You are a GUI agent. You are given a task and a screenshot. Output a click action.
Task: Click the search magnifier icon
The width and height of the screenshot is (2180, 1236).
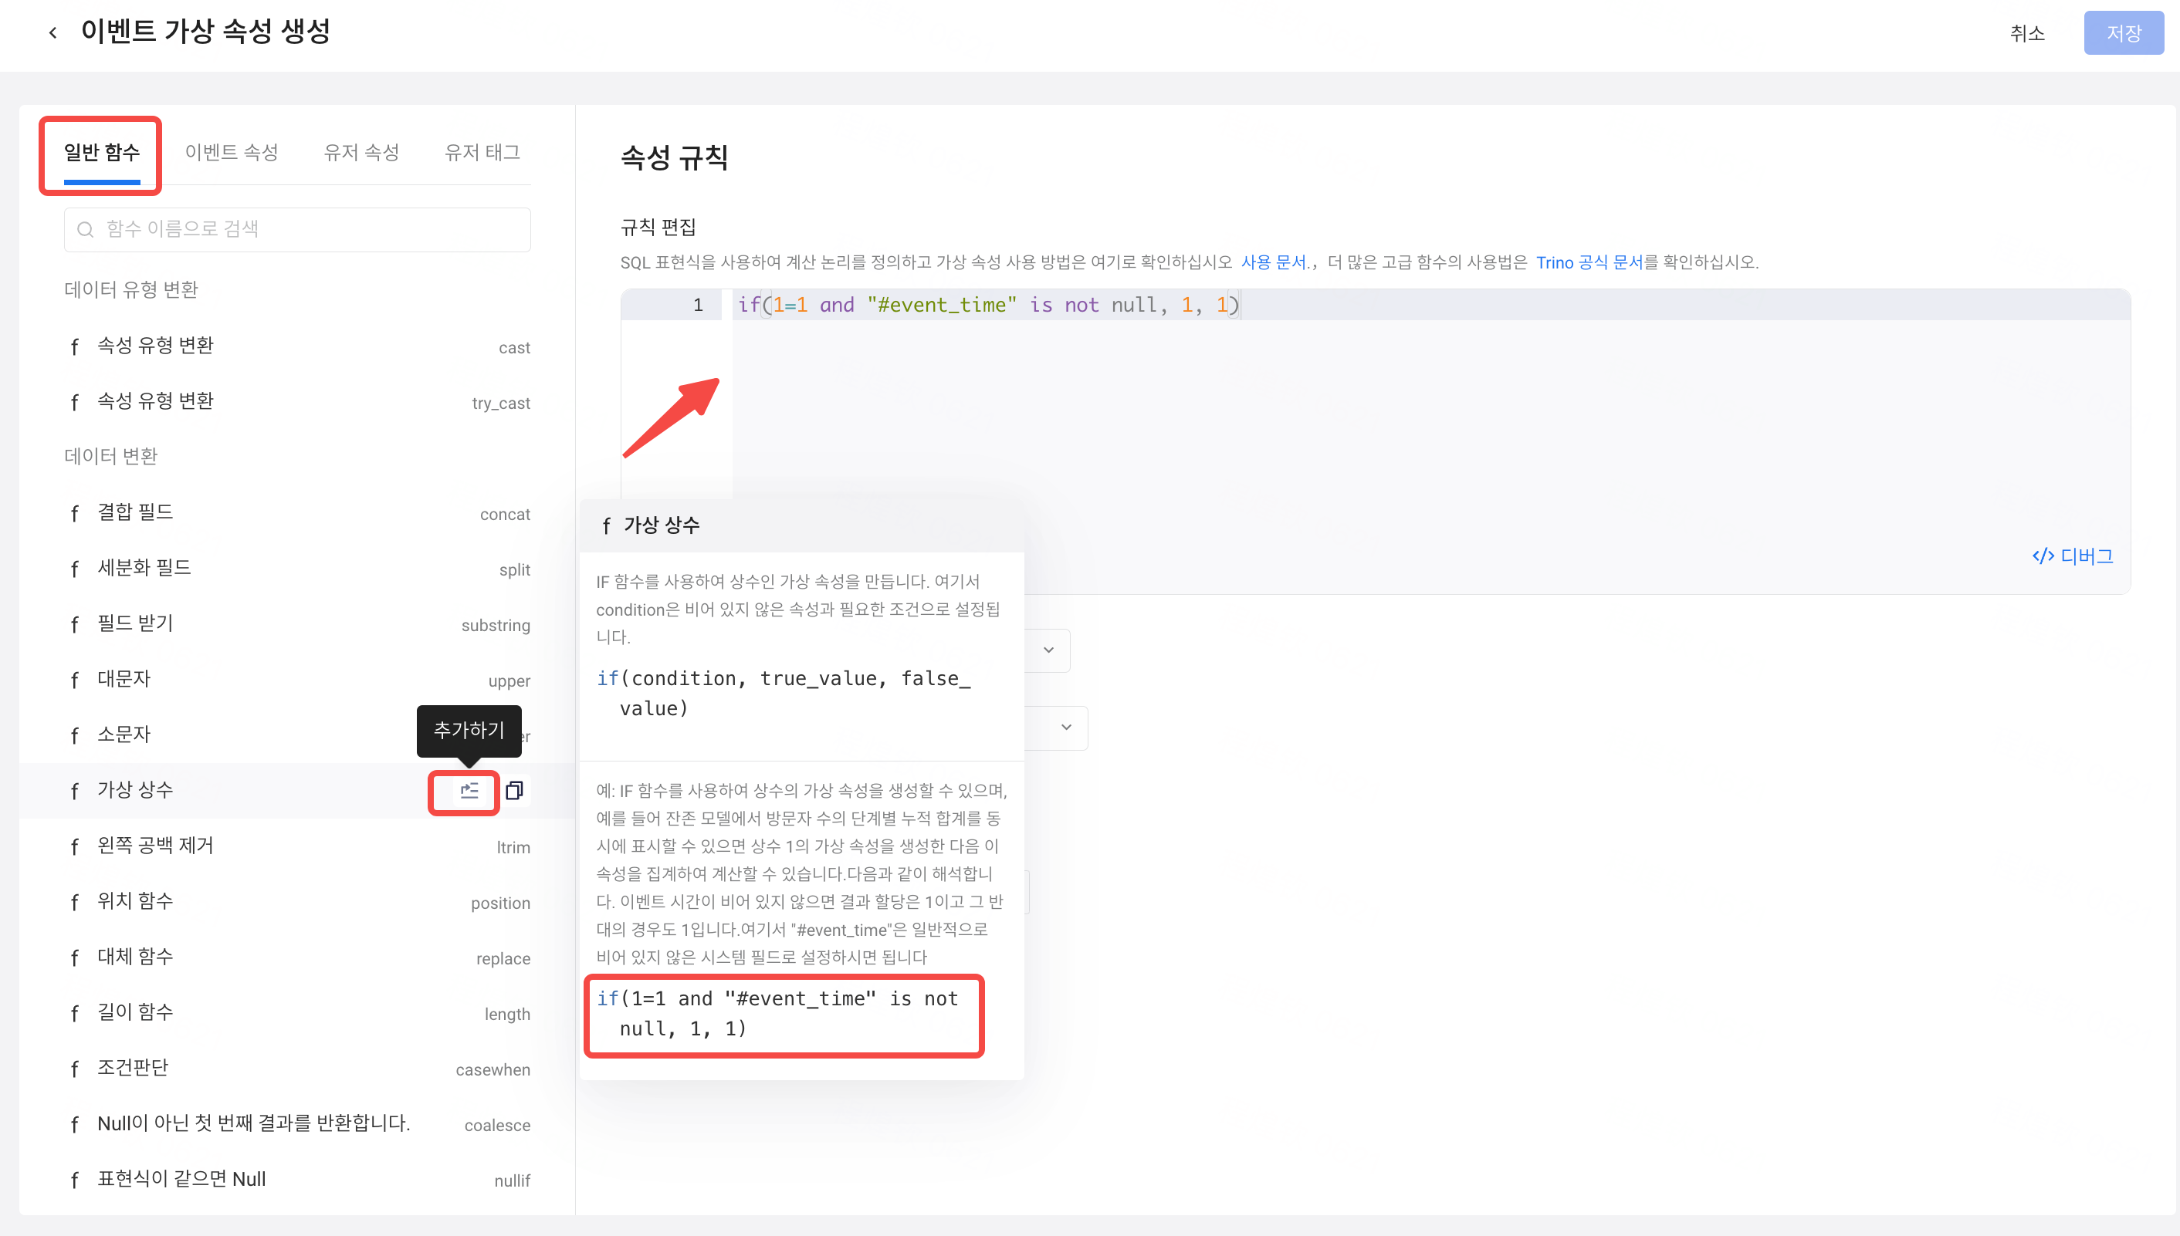[85, 229]
